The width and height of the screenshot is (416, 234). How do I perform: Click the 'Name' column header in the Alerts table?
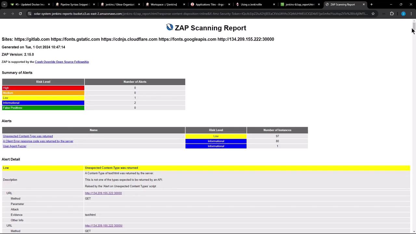click(94, 130)
